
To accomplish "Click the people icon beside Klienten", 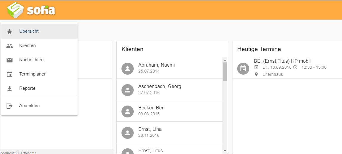I will pos(10,46).
